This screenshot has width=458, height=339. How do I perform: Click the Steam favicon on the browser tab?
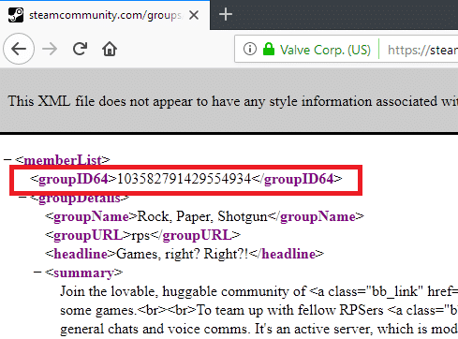[x=16, y=15]
